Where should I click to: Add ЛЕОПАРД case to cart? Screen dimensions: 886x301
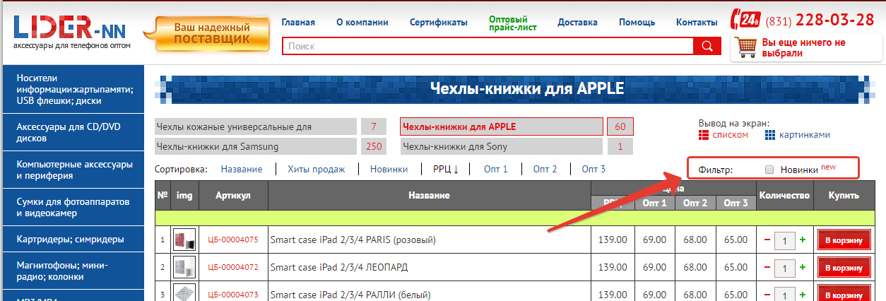tap(844, 268)
